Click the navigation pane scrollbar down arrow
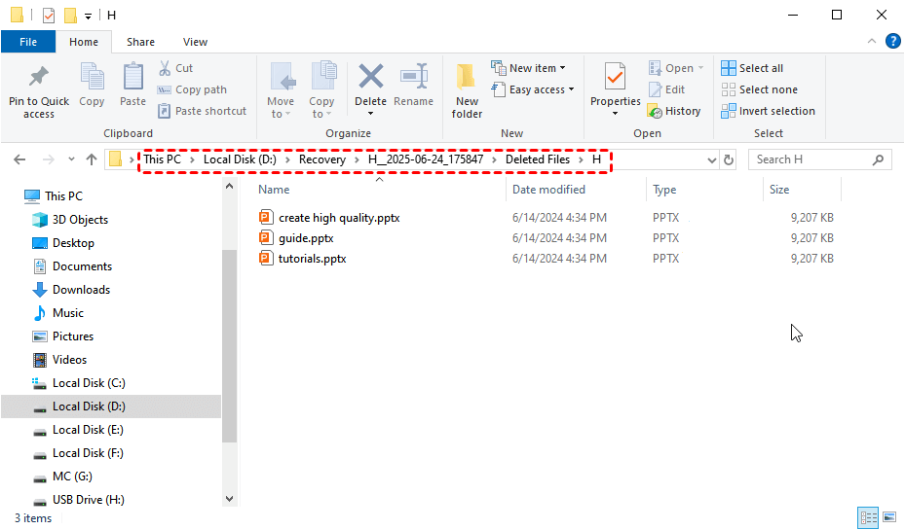The image size is (905, 530). [x=229, y=499]
